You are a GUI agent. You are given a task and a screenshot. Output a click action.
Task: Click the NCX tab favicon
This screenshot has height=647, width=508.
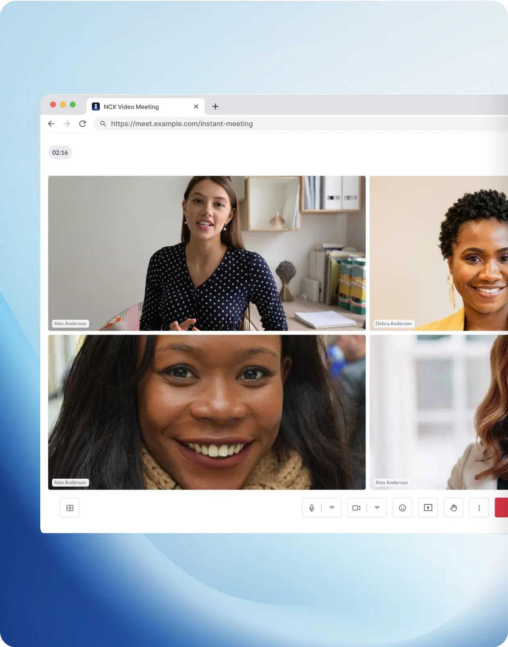tap(96, 107)
